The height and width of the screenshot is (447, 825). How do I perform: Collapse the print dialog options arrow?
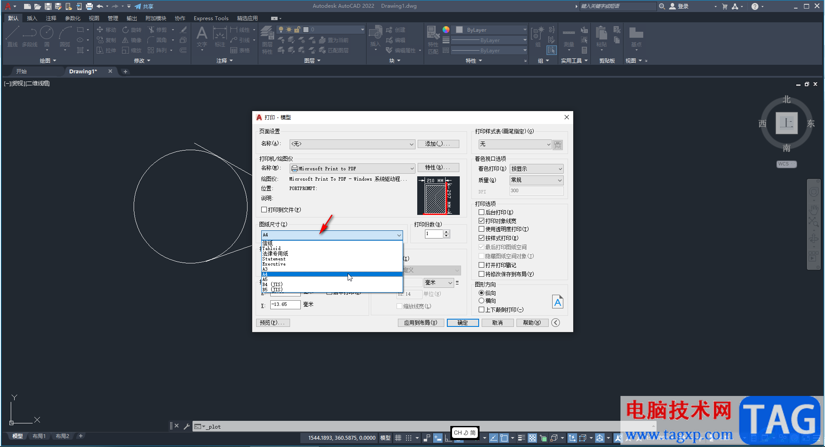click(556, 323)
